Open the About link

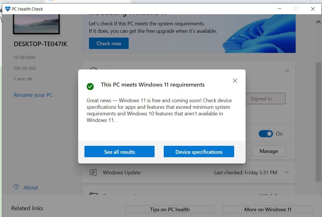(31, 187)
